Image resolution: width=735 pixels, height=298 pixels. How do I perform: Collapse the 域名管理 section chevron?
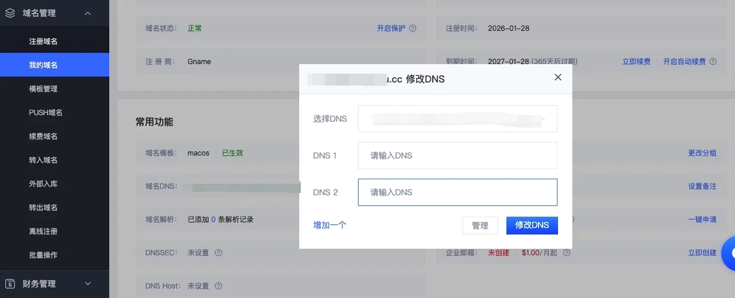pos(88,13)
